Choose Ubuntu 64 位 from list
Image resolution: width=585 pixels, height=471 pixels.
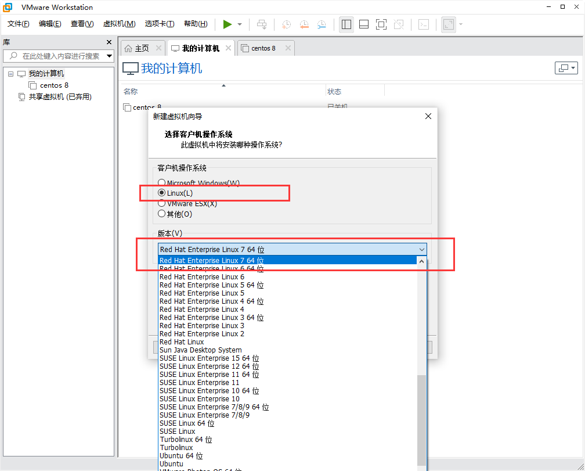pyautogui.click(x=287, y=456)
